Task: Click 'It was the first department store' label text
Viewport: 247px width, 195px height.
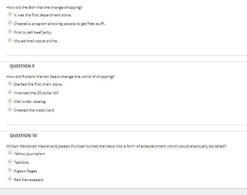Action: [x=43, y=15]
